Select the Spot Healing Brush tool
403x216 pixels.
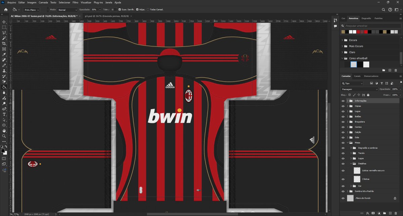coord(4,60)
